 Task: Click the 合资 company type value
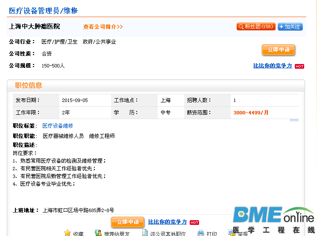point(47,54)
